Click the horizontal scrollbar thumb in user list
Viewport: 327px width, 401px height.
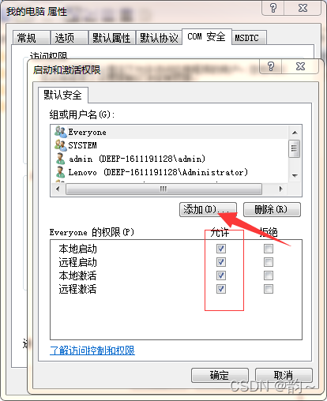(x=163, y=189)
